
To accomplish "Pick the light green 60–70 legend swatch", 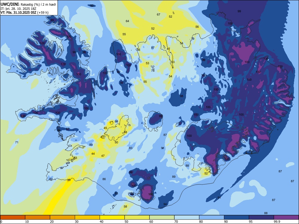I will [x=162, y=217].
